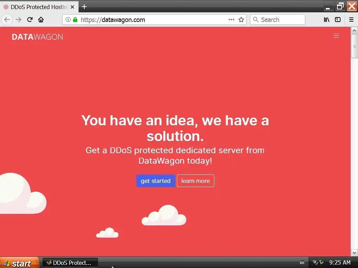Click the first system tray icon beside the clock

[x=315, y=262]
